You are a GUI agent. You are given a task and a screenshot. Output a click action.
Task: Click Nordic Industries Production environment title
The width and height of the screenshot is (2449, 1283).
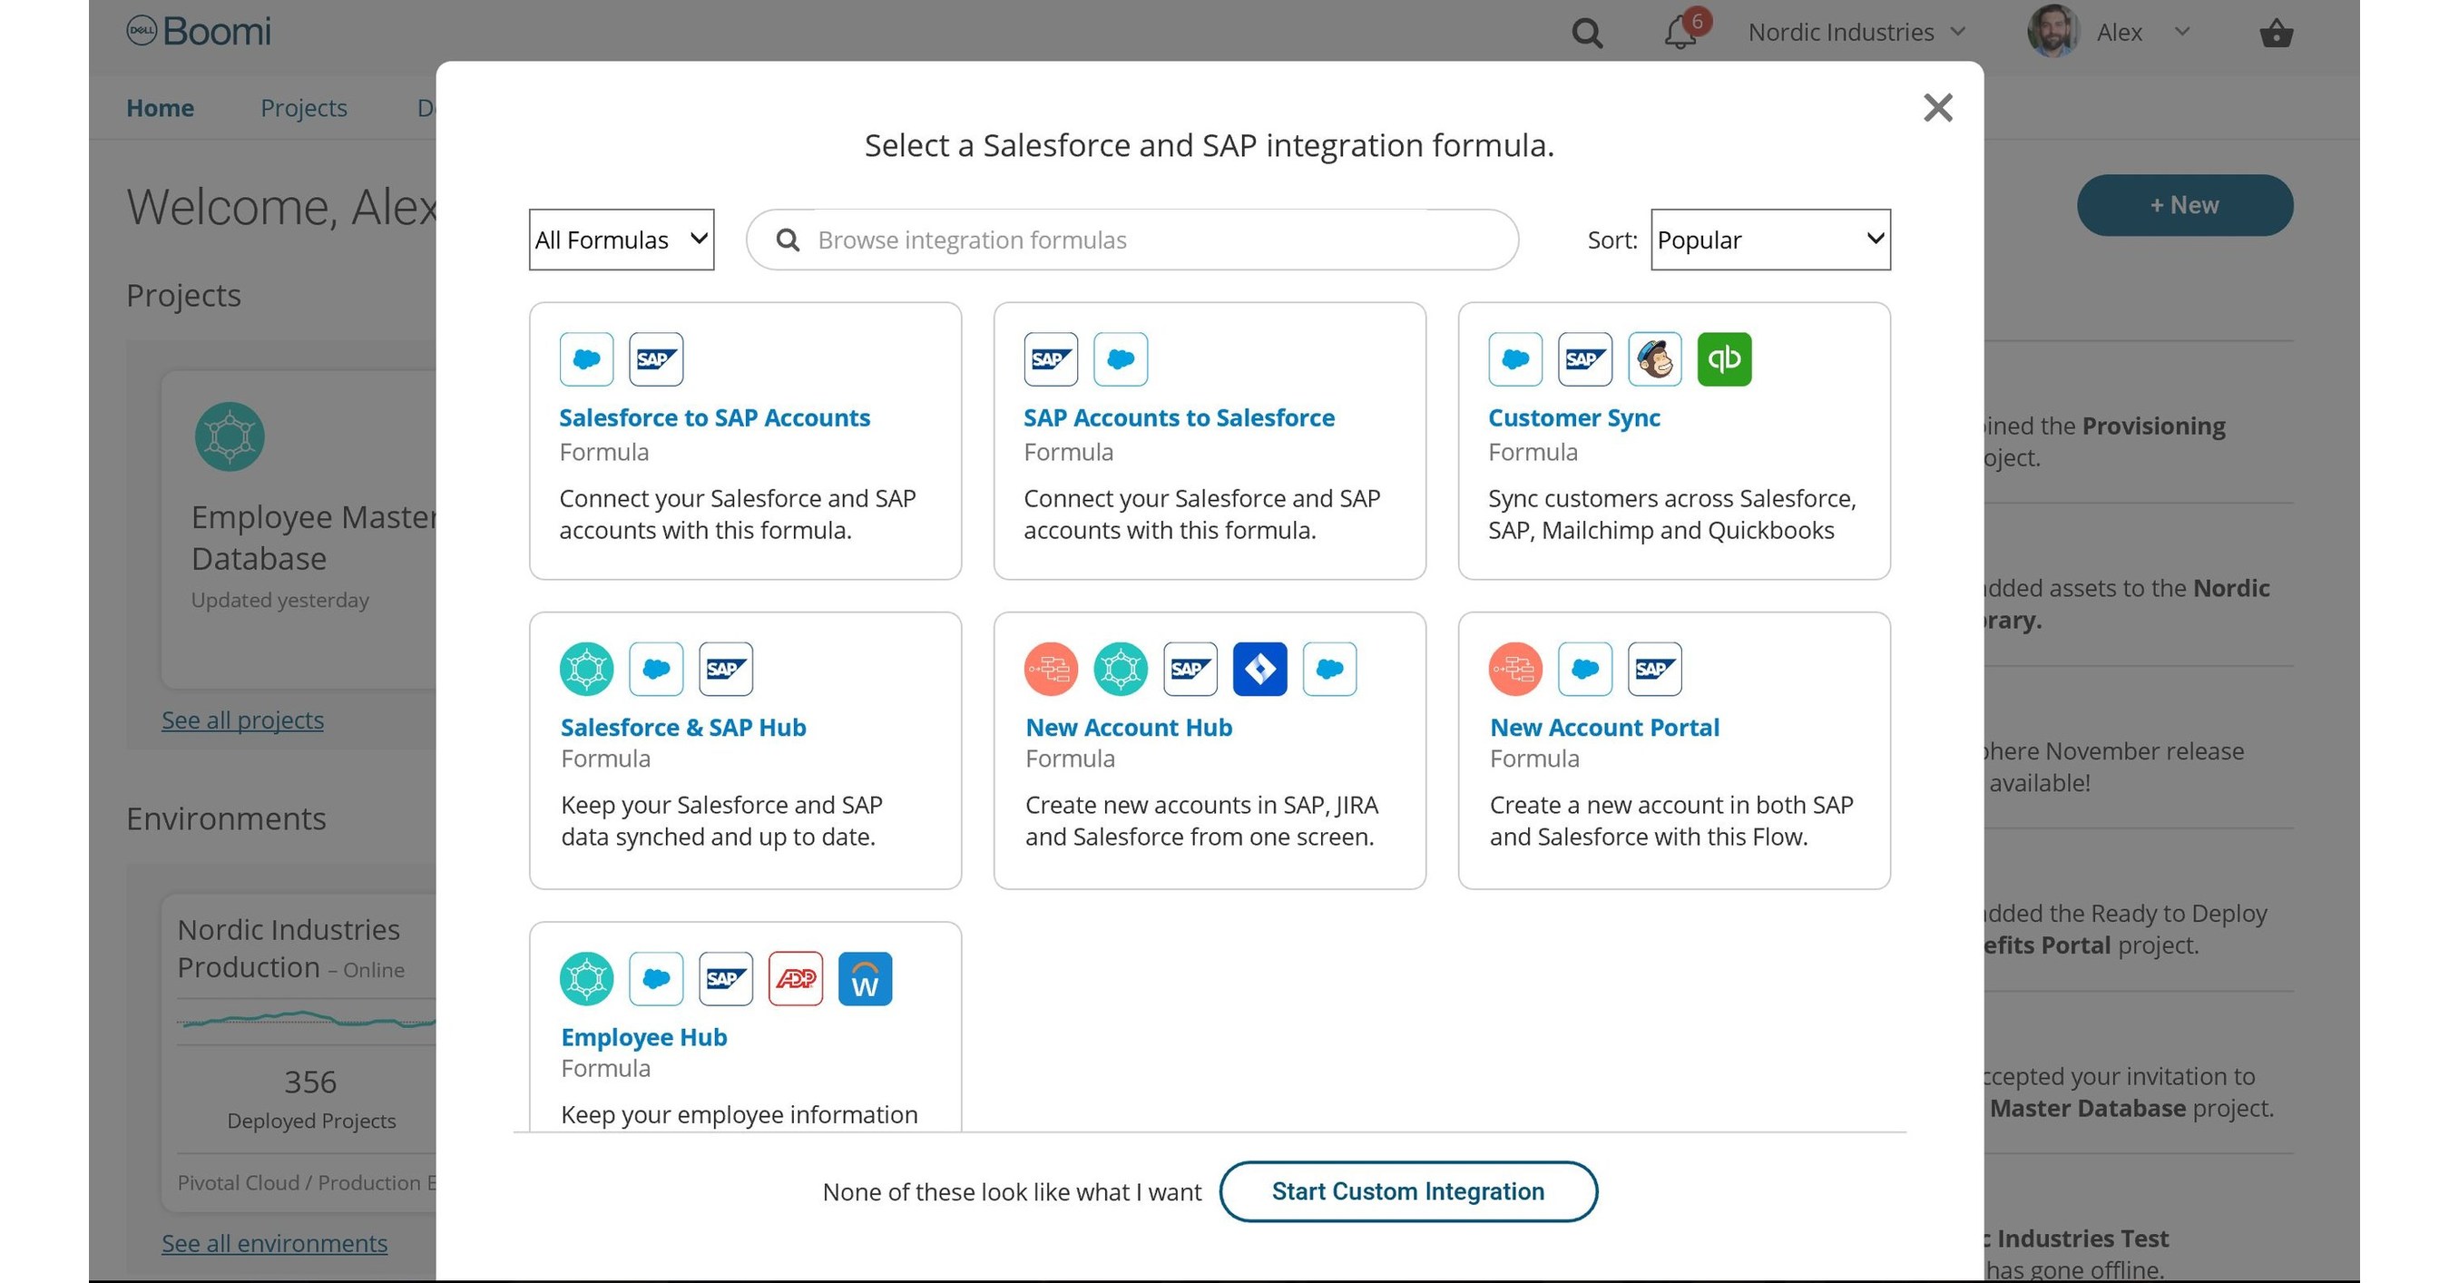click(x=289, y=948)
